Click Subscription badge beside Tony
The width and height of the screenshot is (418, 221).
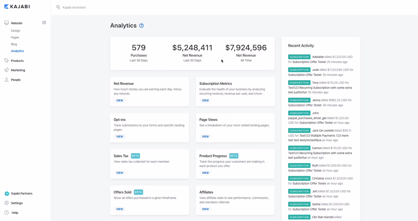299,83
